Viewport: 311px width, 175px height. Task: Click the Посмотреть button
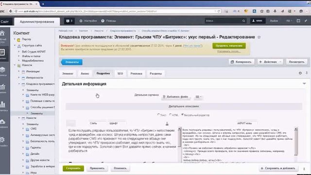pos(297,62)
